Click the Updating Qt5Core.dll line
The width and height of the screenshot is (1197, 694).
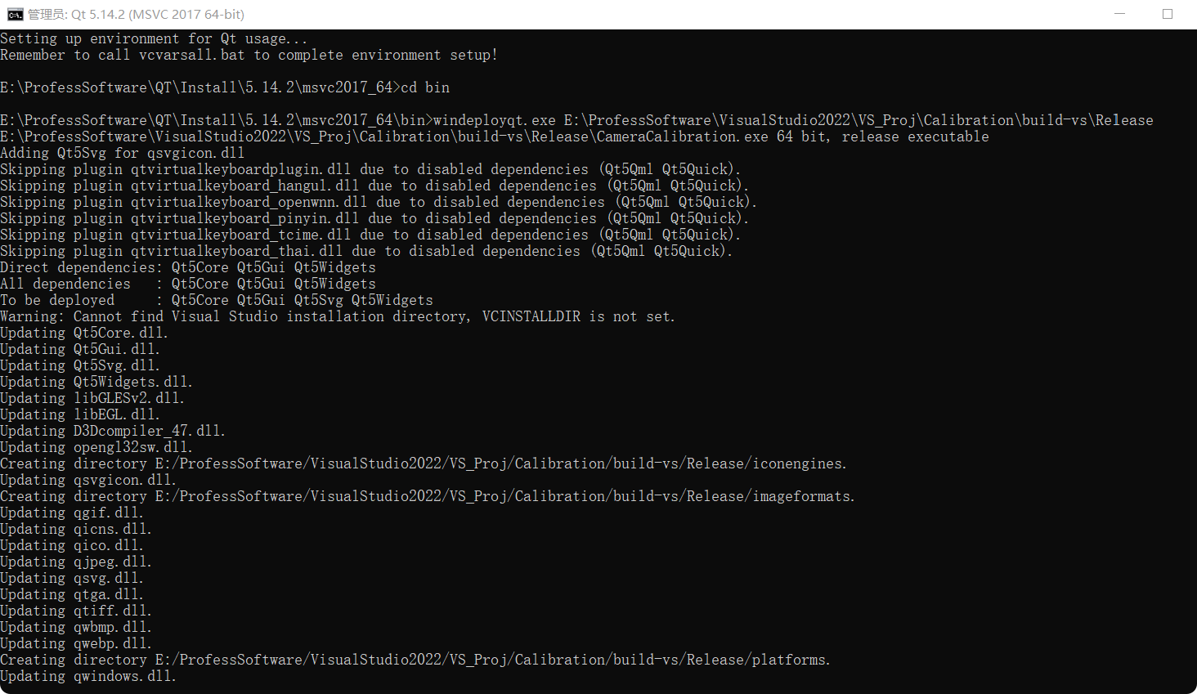82,333
